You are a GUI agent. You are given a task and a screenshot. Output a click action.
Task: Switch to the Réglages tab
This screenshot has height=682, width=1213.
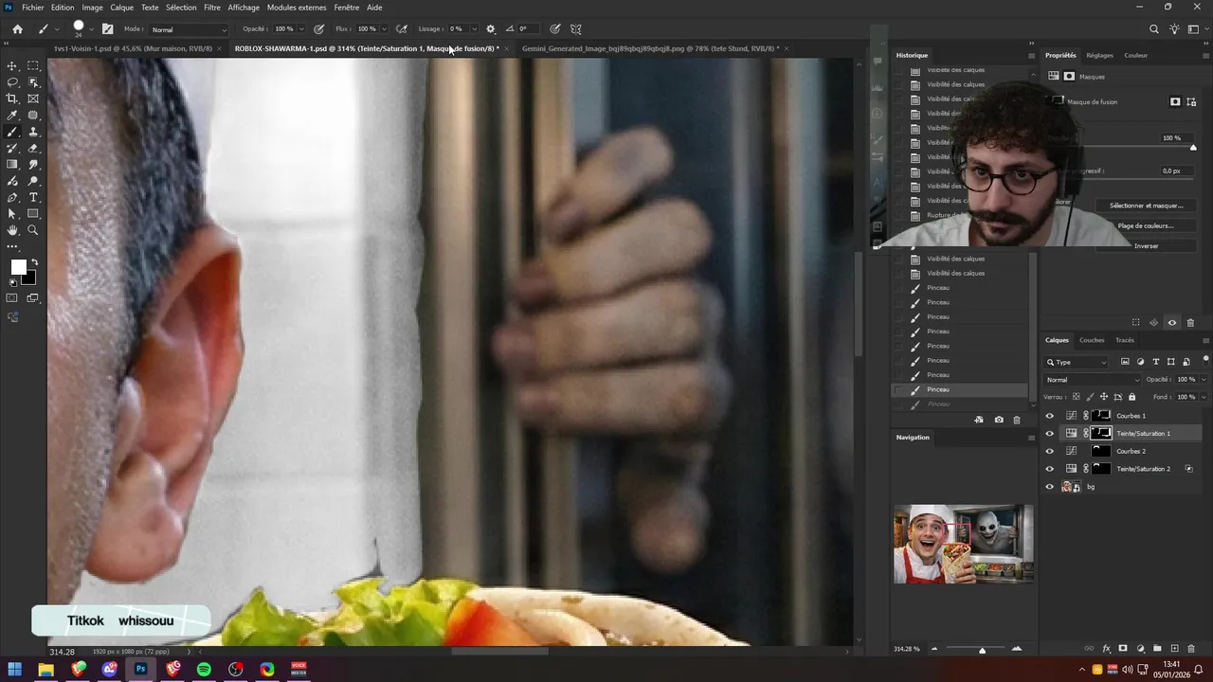[x=1099, y=55]
